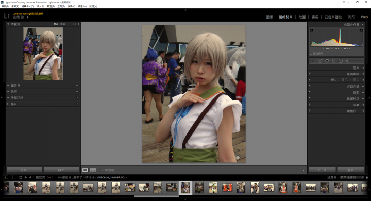
Task: Switch to Before/After YY view icon
Action: coord(93,170)
